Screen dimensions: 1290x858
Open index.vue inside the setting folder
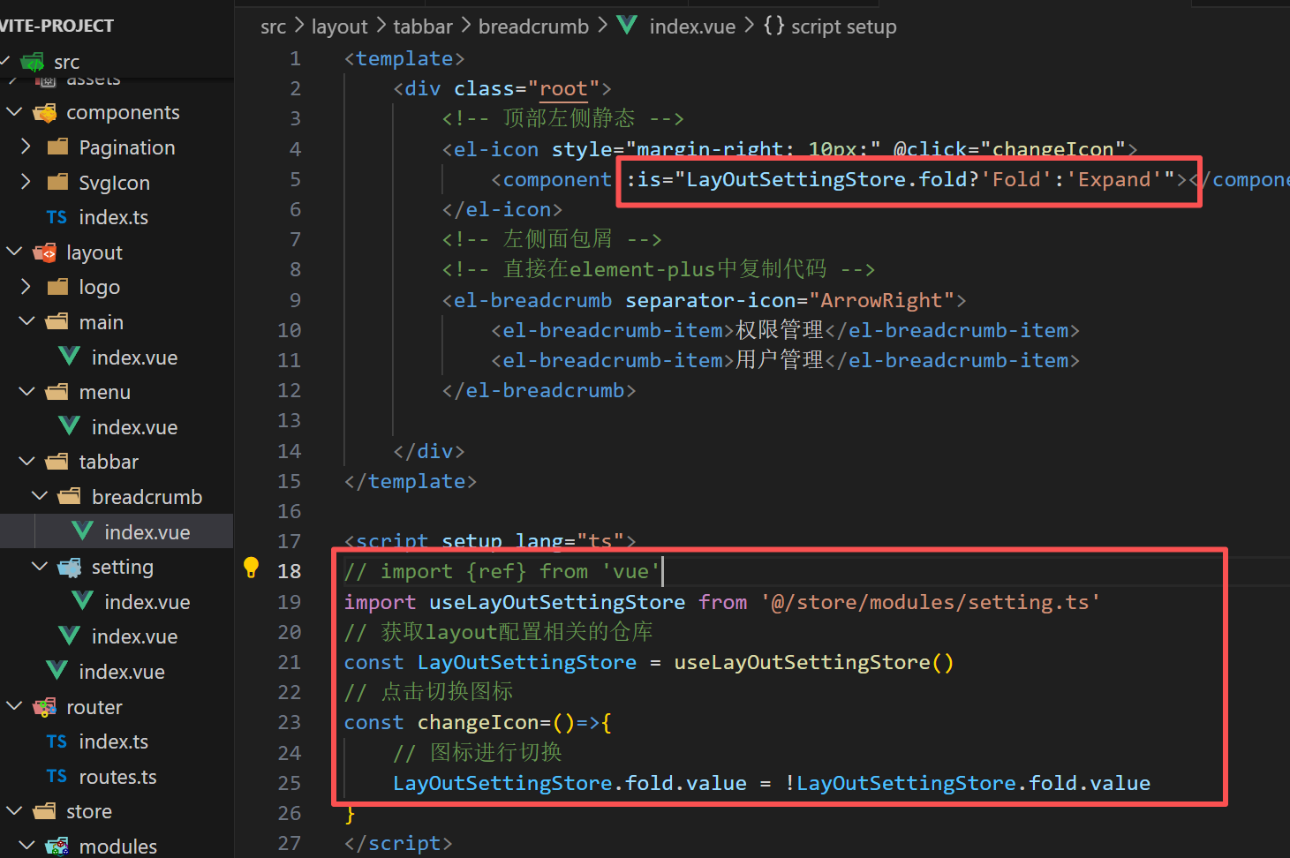[x=147, y=602]
